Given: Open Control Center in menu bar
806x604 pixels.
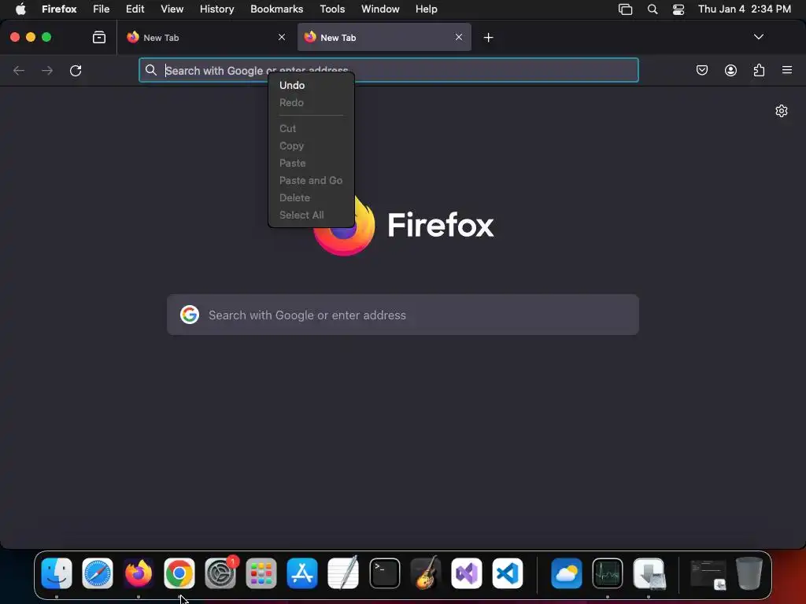Looking at the screenshot, I should [678, 9].
